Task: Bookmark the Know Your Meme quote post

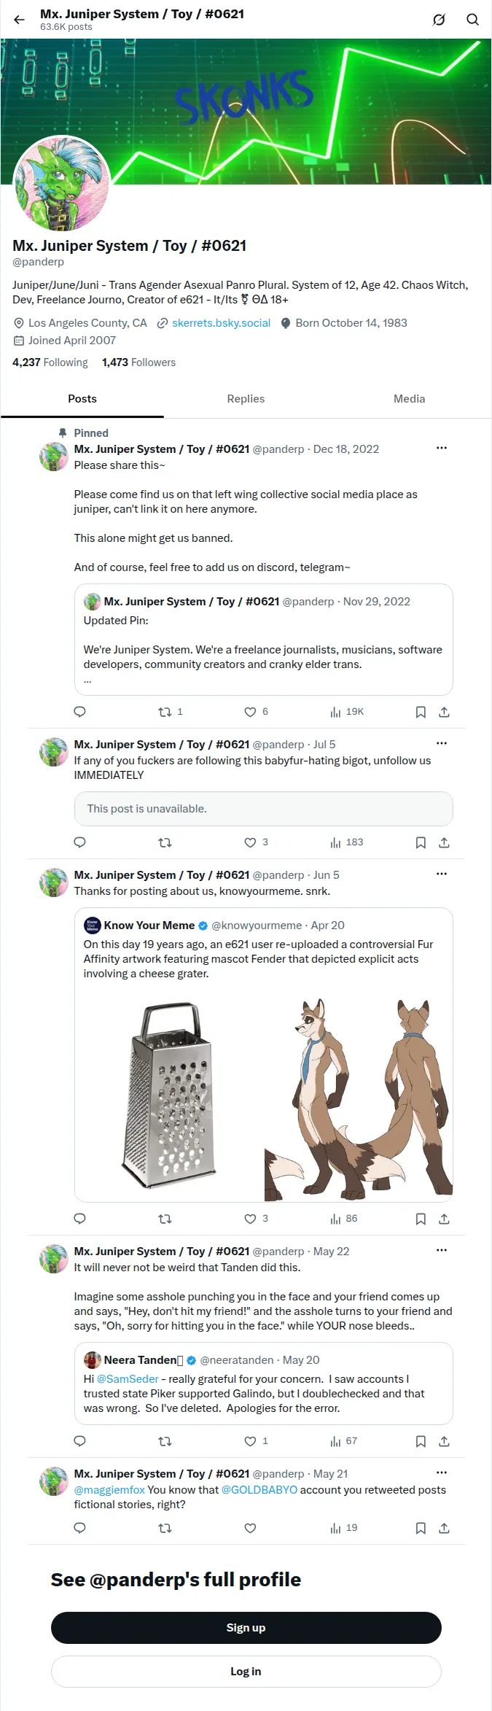Action: (x=421, y=1219)
